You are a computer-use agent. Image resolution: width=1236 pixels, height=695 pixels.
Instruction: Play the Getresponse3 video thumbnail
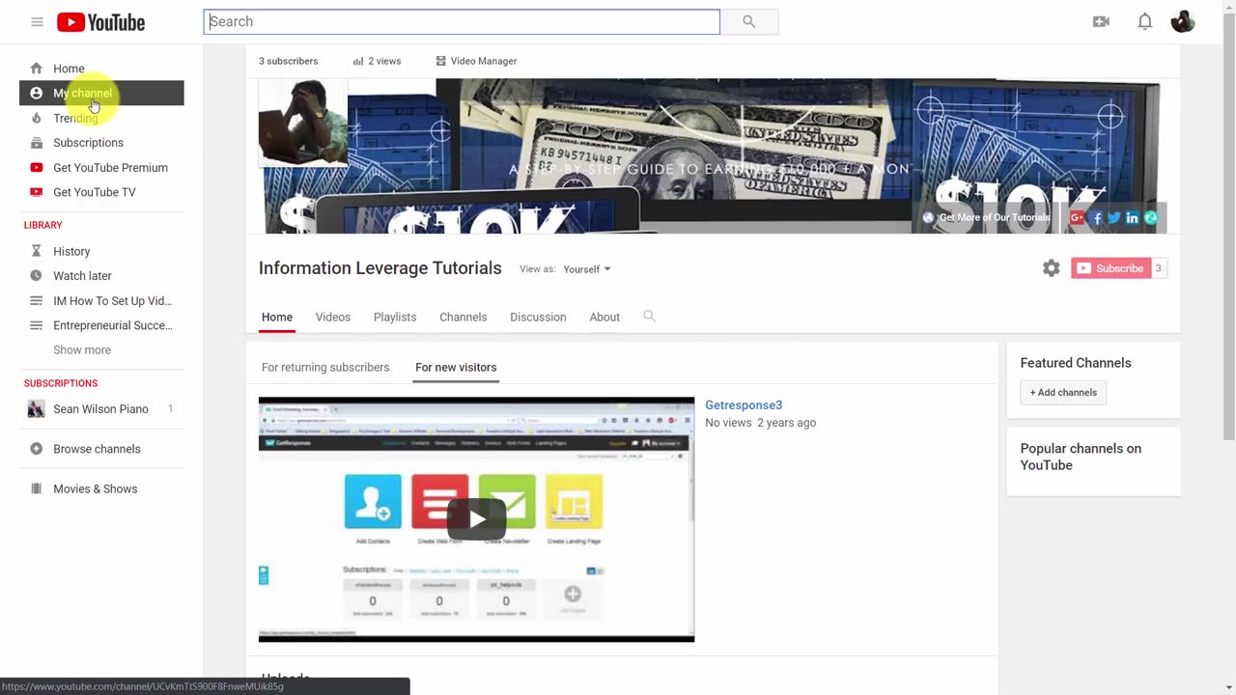476,519
